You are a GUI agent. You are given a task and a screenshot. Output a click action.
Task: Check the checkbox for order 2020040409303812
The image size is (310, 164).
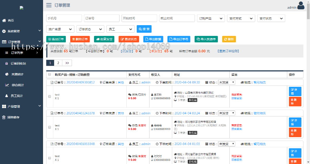tap(50, 96)
